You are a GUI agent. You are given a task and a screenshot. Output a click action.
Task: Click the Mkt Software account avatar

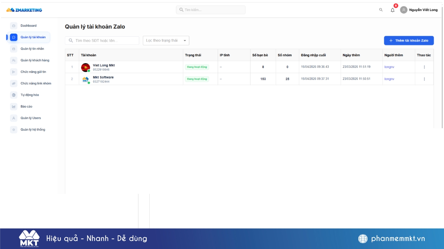[x=86, y=79]
